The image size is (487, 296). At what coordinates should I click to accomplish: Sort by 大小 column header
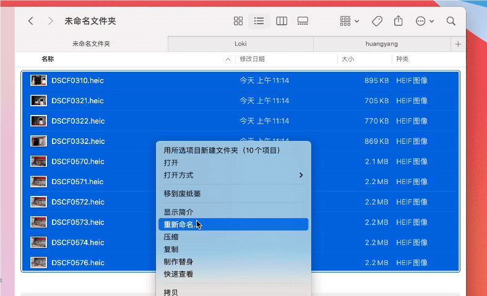point(348,59)
